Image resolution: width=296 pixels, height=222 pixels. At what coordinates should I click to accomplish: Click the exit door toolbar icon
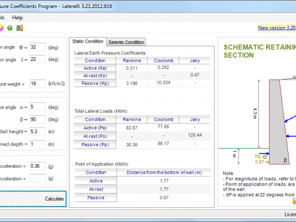20,28
